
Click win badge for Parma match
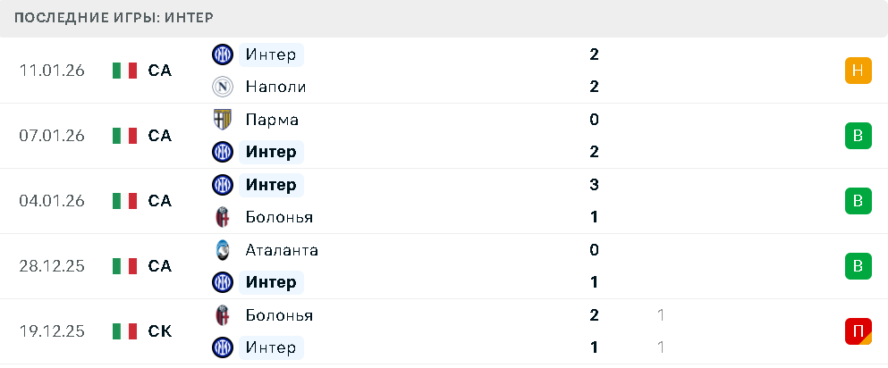(858, 136)
